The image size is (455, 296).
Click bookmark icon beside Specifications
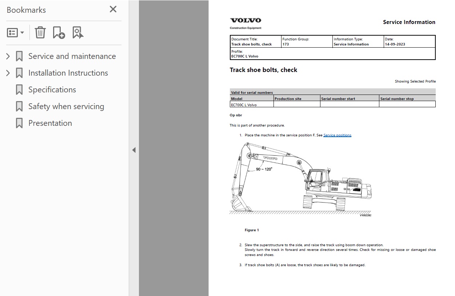(19, 90)
